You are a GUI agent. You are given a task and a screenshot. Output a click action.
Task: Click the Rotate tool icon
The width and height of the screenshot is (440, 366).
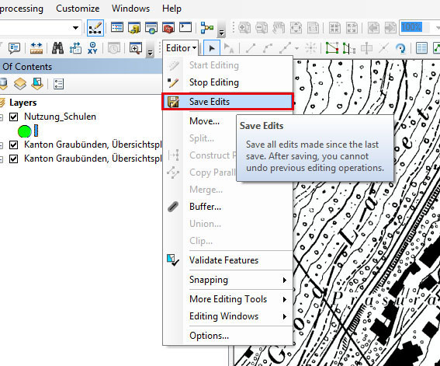[x=400, y=48]
